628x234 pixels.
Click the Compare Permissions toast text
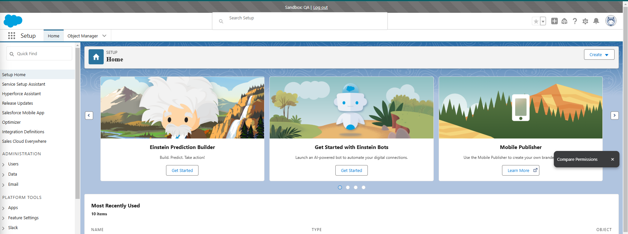point(577,159)
